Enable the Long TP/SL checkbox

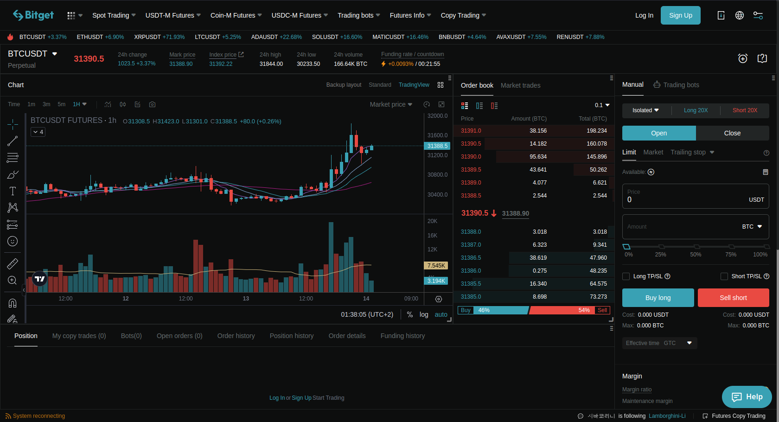[626, 276]
